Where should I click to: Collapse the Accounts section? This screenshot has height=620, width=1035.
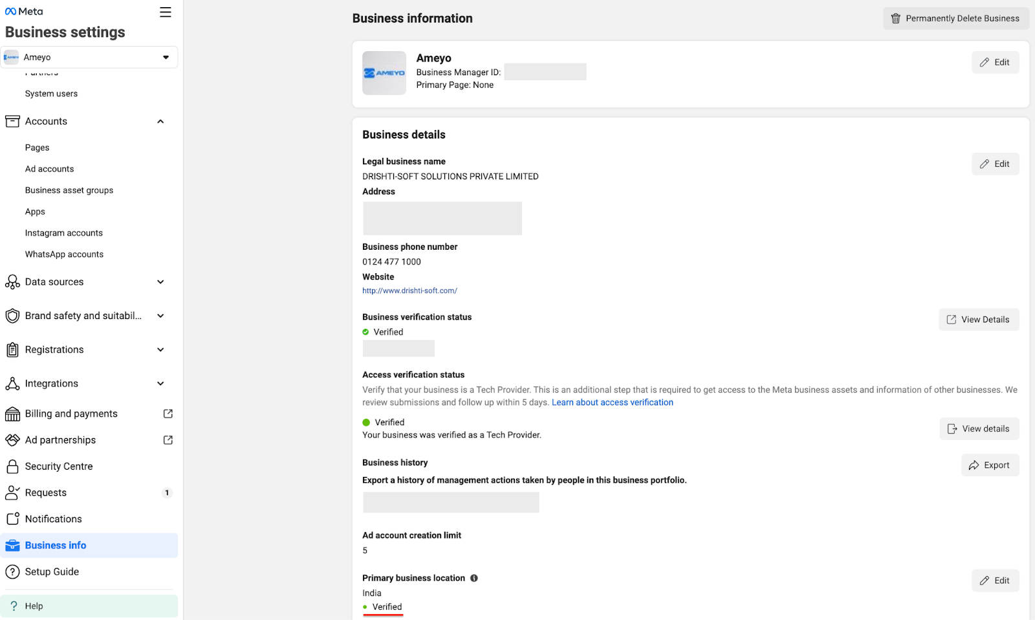click(x=160, y=122)
